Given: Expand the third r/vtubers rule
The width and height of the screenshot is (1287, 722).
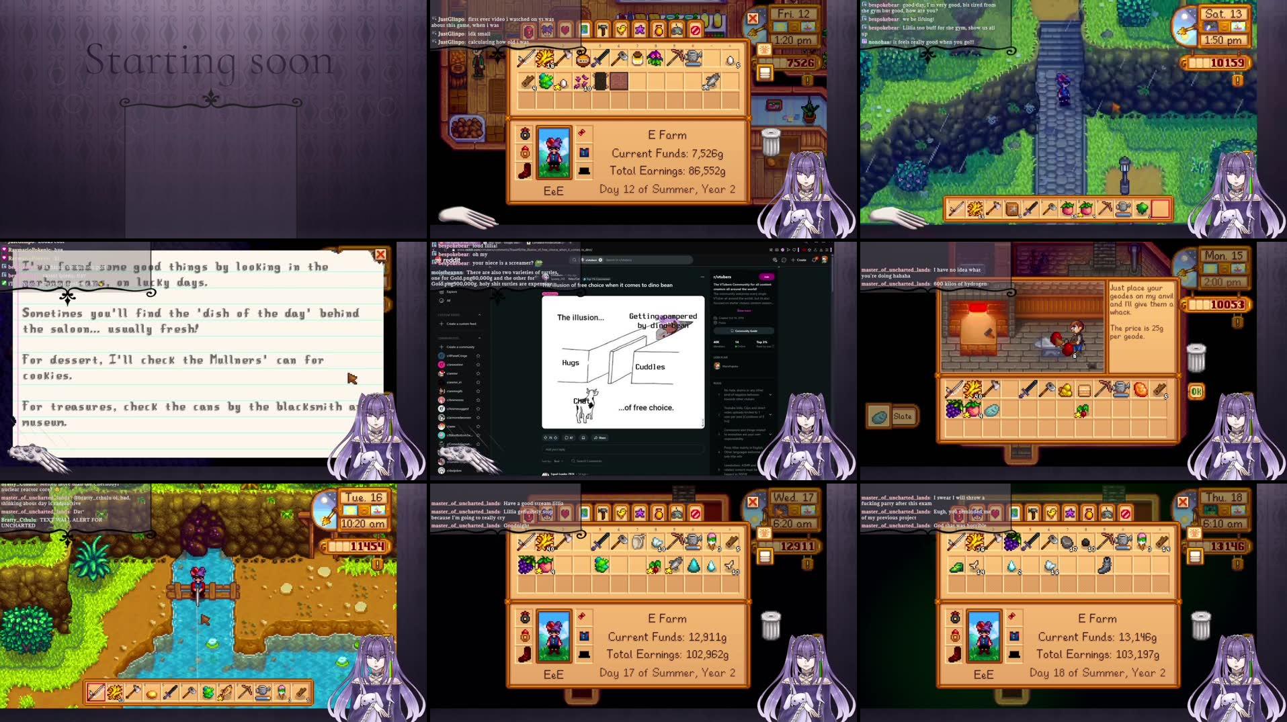Looking at the screenshot, I should click(770, 435).
